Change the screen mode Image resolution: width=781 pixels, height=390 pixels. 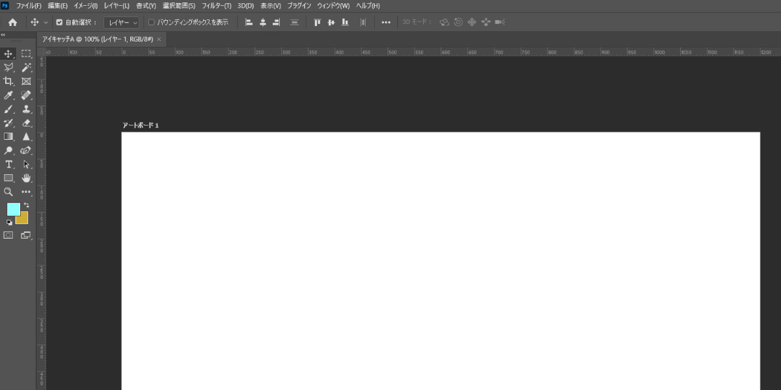[26, 235]
